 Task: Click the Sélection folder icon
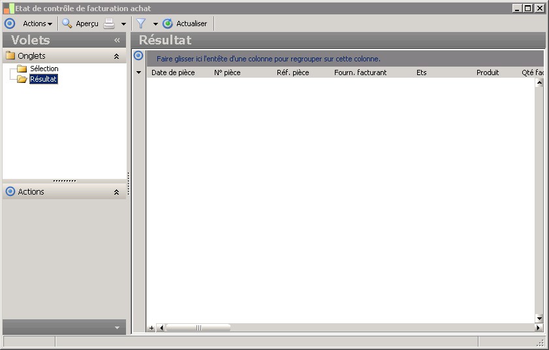point(22,69)
